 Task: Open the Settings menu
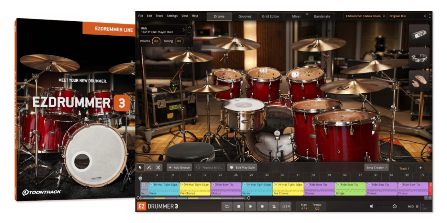172,16
